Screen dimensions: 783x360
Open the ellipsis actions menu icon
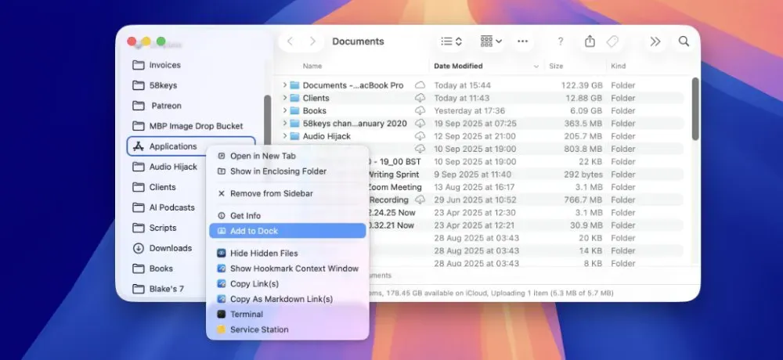click(522, 41)
